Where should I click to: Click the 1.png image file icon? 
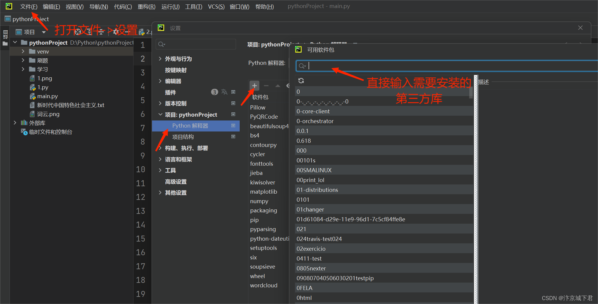pos(32,79)
